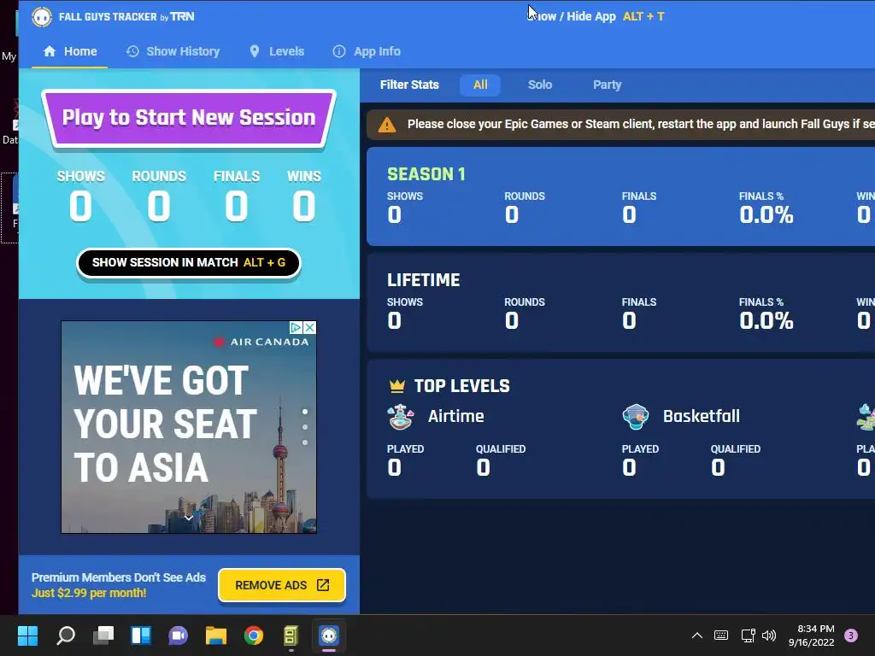
Task: Click the network tray icon
Action: [x=748, y=635]
